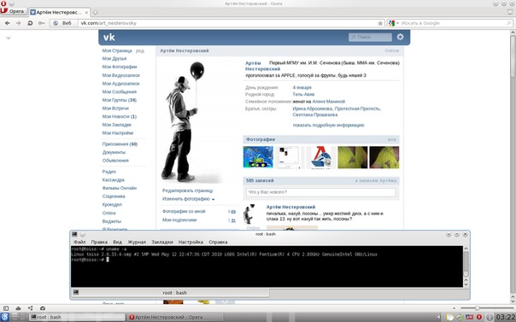Click the Opera Turbo icon
This screenshot has height=322, width=516.
pos(43,308)
